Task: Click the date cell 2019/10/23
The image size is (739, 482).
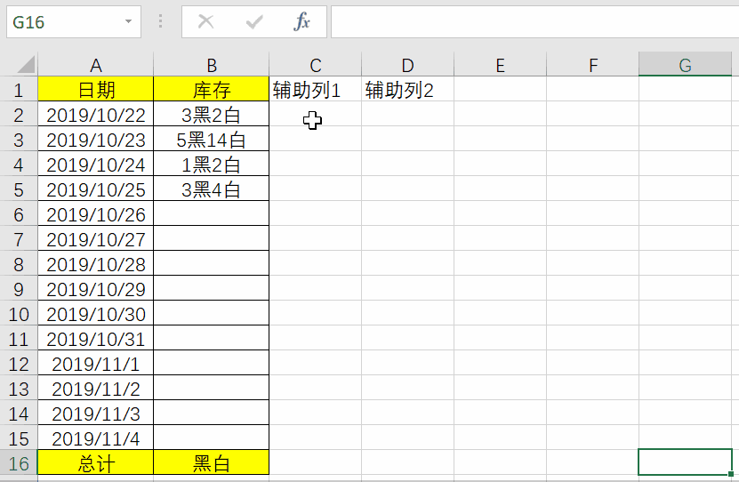Action: 96,140
